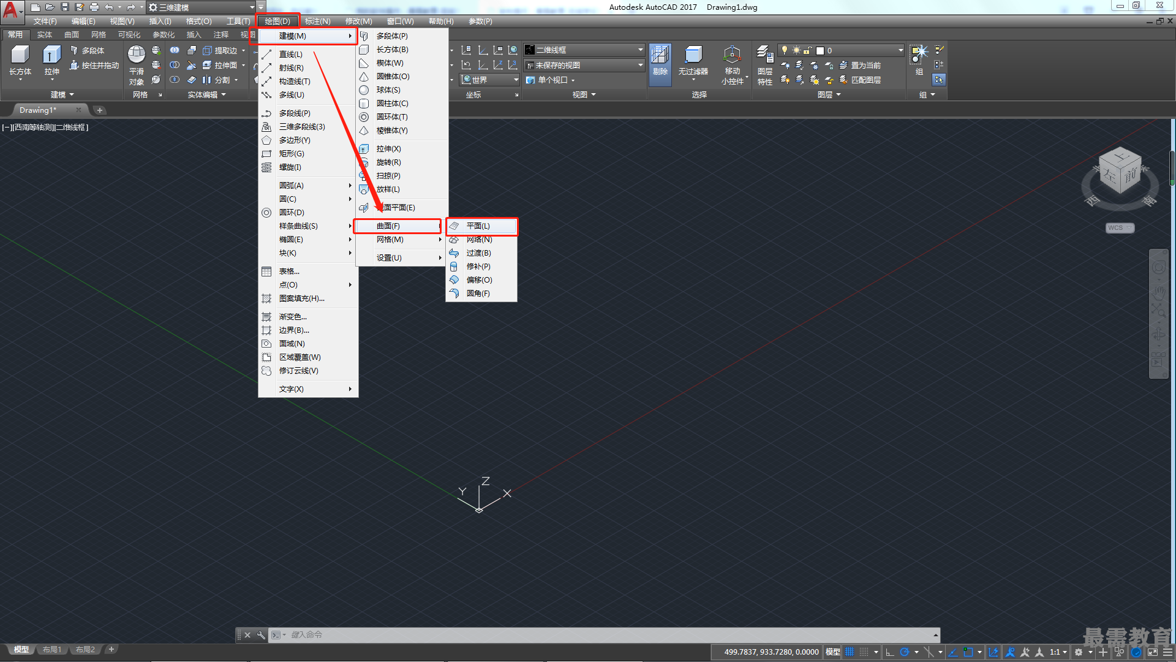Choose Fillet (圆角(F)) surface item
This screenshot has height=662, width=1176.
[481, 294]
